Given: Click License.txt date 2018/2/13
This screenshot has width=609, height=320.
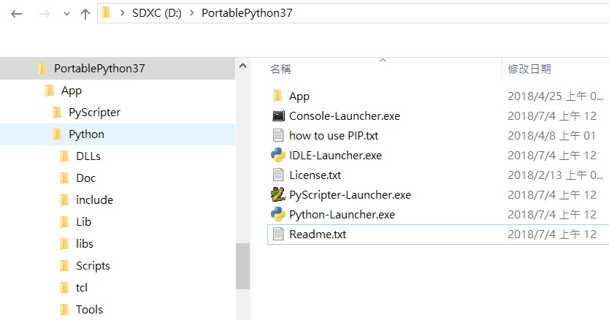Looking at the screenshot, I should coord(556,175).
